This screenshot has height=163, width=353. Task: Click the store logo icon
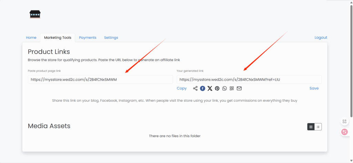35,14
